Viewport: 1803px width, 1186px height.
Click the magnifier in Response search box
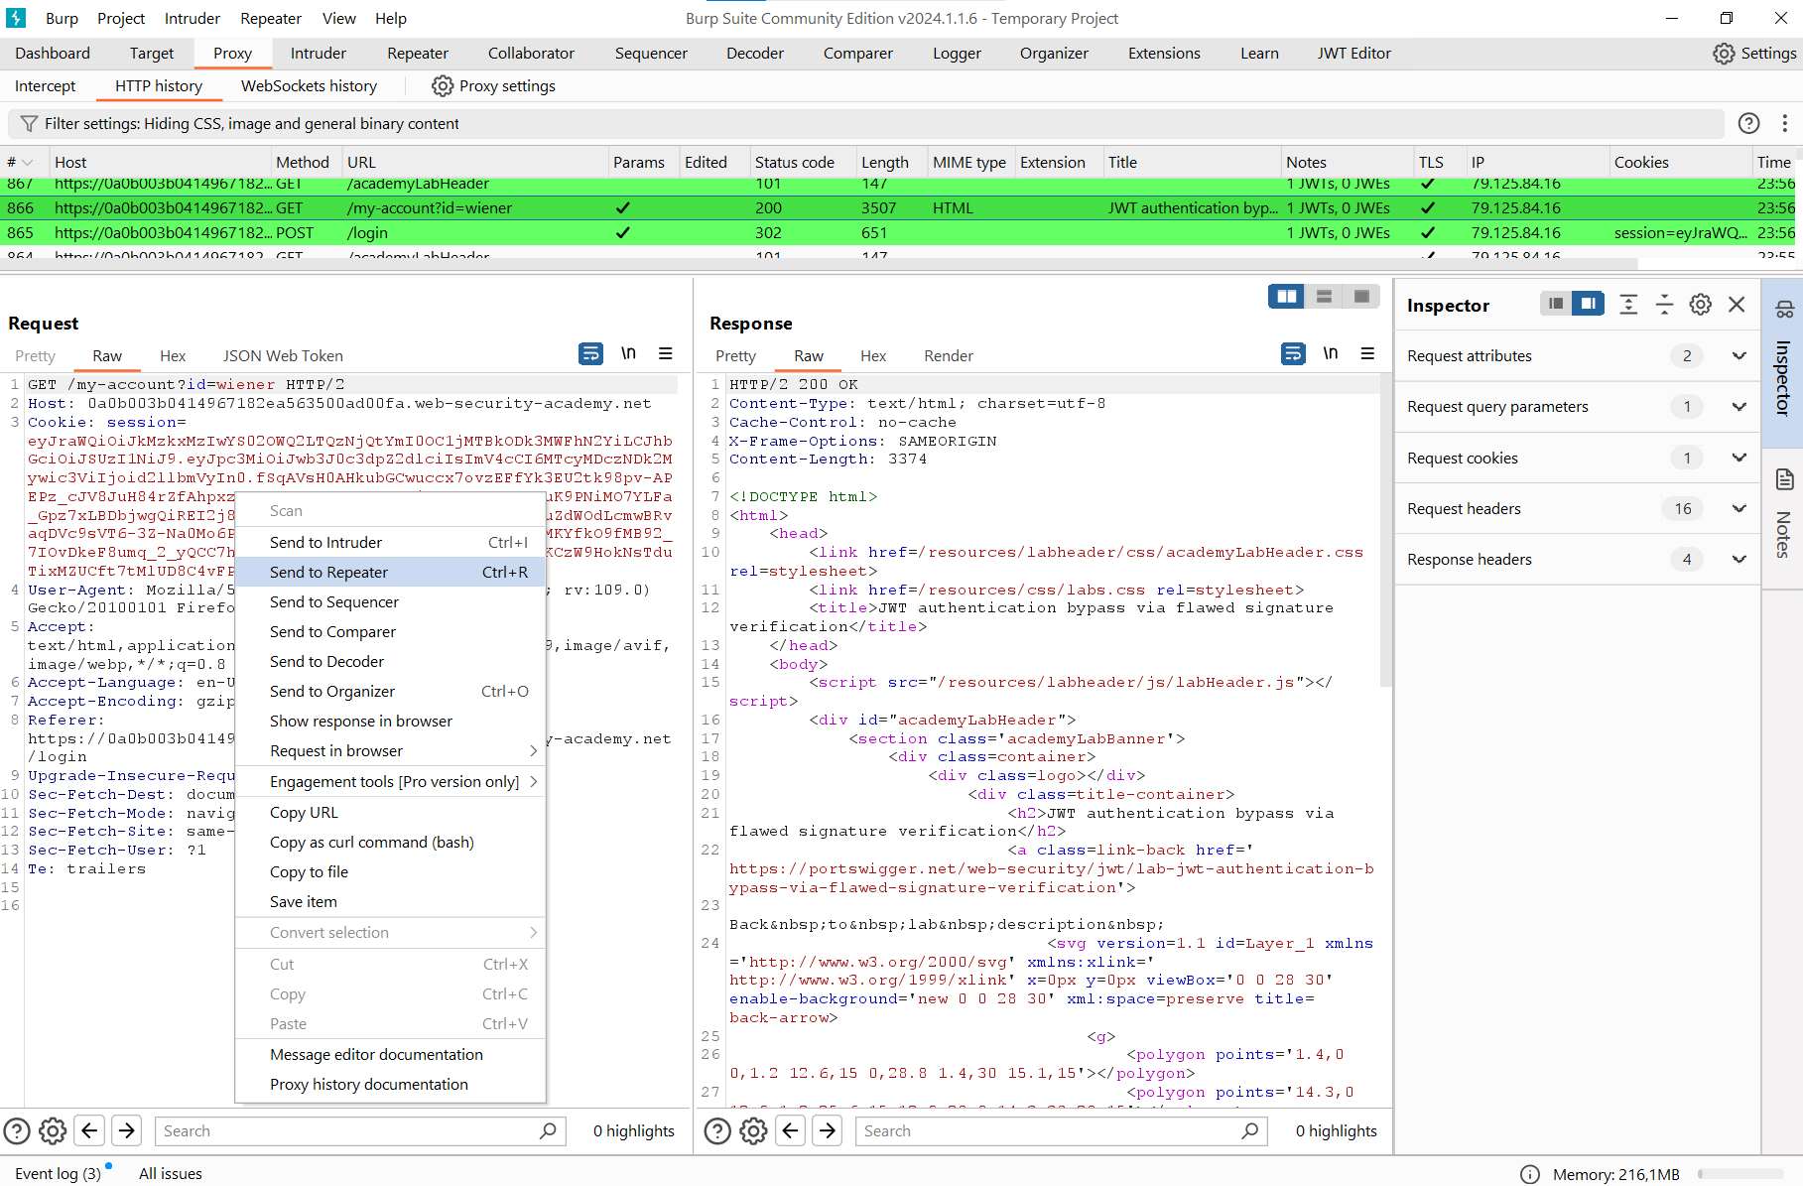pos(1249,1130)
